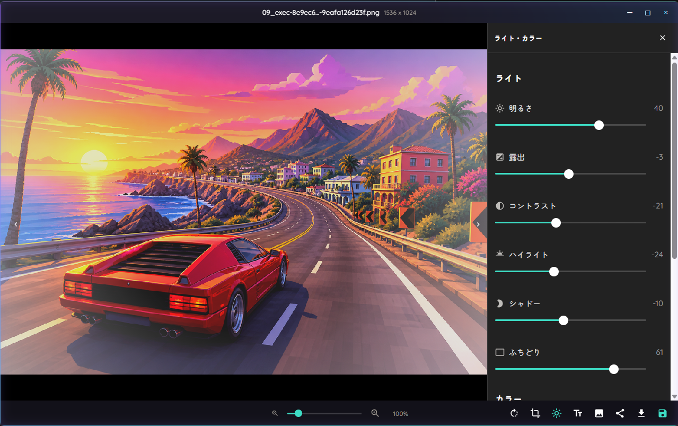Click the 露出 slider handle

(x=569, y=174)
